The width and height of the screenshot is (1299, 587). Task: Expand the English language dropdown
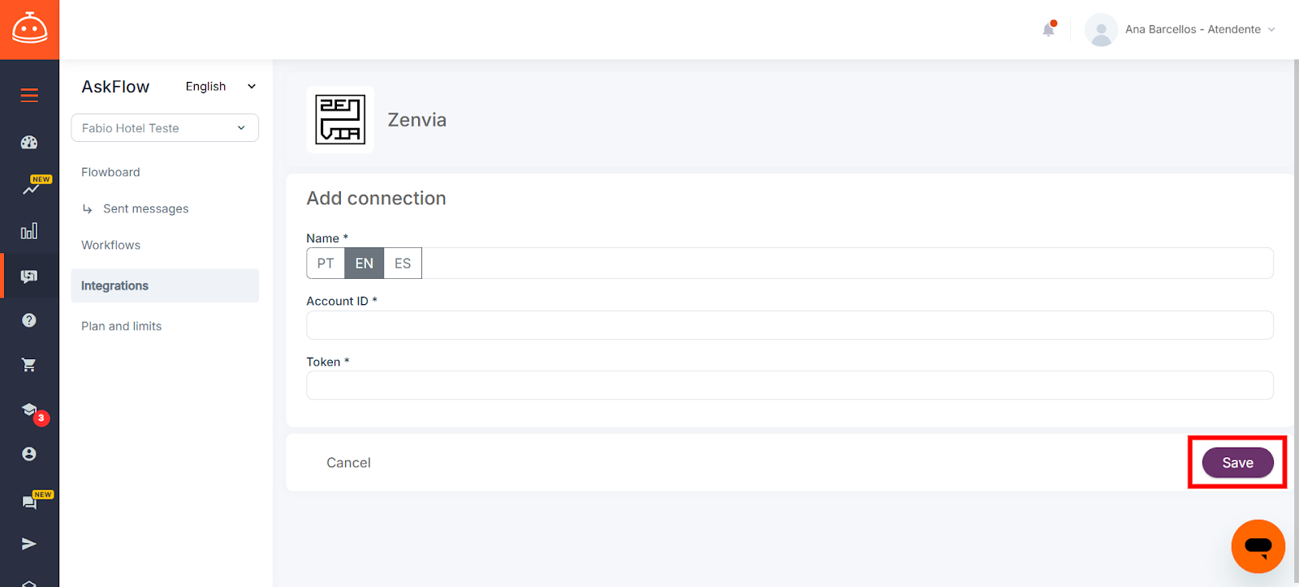point(221,87)
